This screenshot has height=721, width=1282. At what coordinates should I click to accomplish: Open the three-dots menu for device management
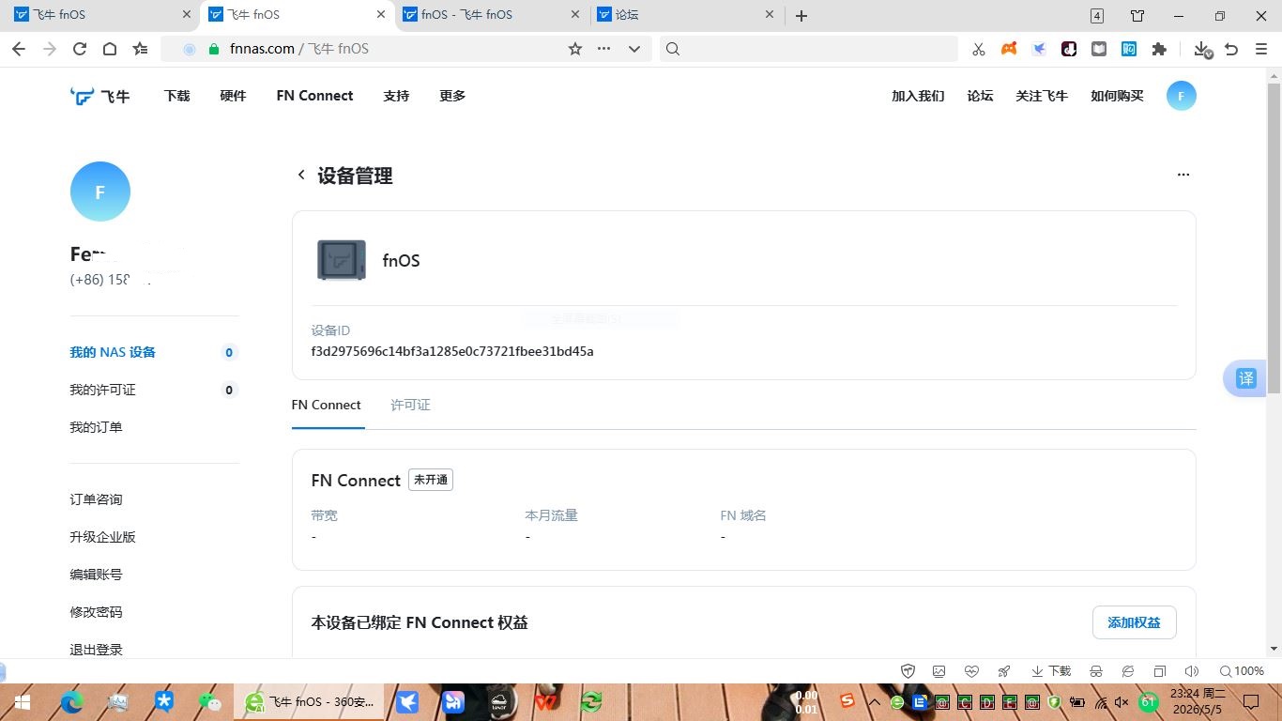[x=1183, y=175]
